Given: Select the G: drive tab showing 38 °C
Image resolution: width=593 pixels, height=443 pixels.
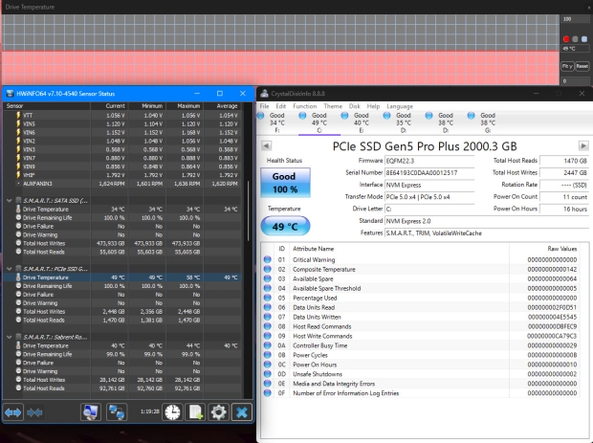Looking at the screenshot, I should [488, 122].
